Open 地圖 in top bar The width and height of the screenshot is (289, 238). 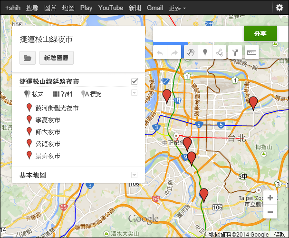[x=68, y=8]
